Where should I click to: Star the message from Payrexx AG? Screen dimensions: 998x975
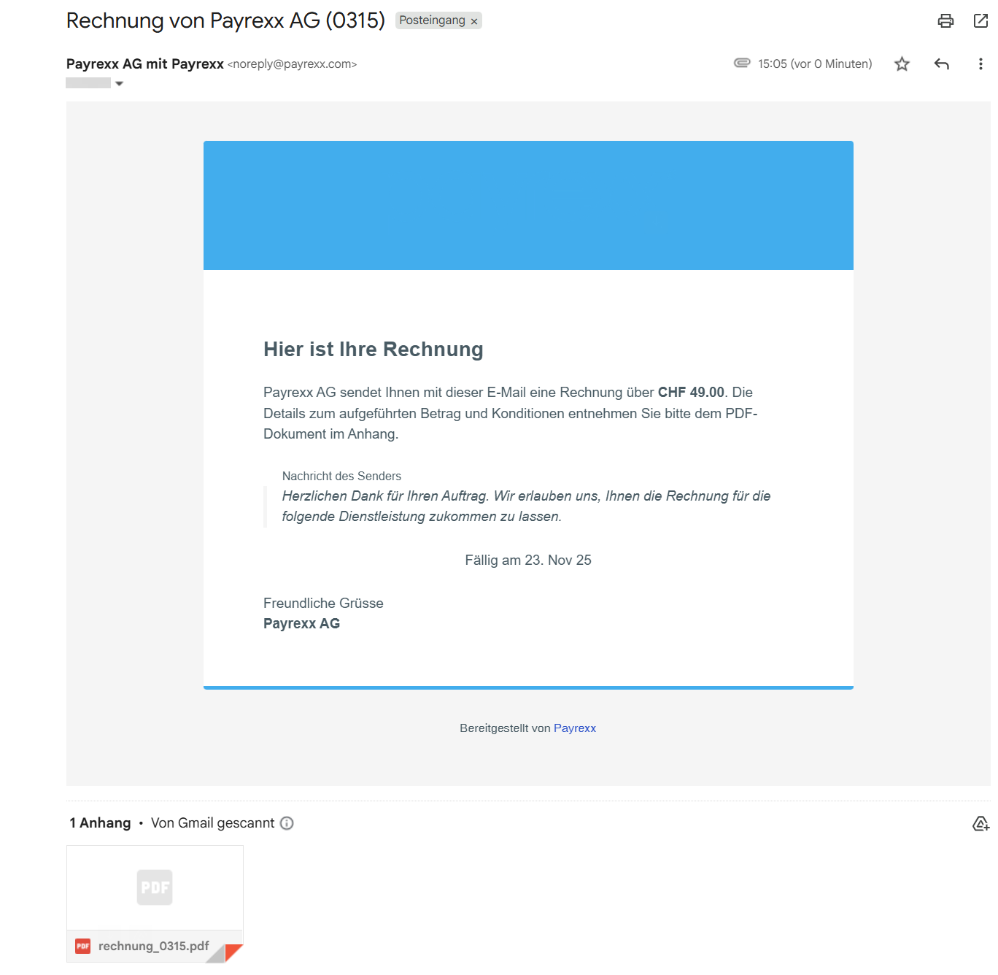[x=902, y=64]
